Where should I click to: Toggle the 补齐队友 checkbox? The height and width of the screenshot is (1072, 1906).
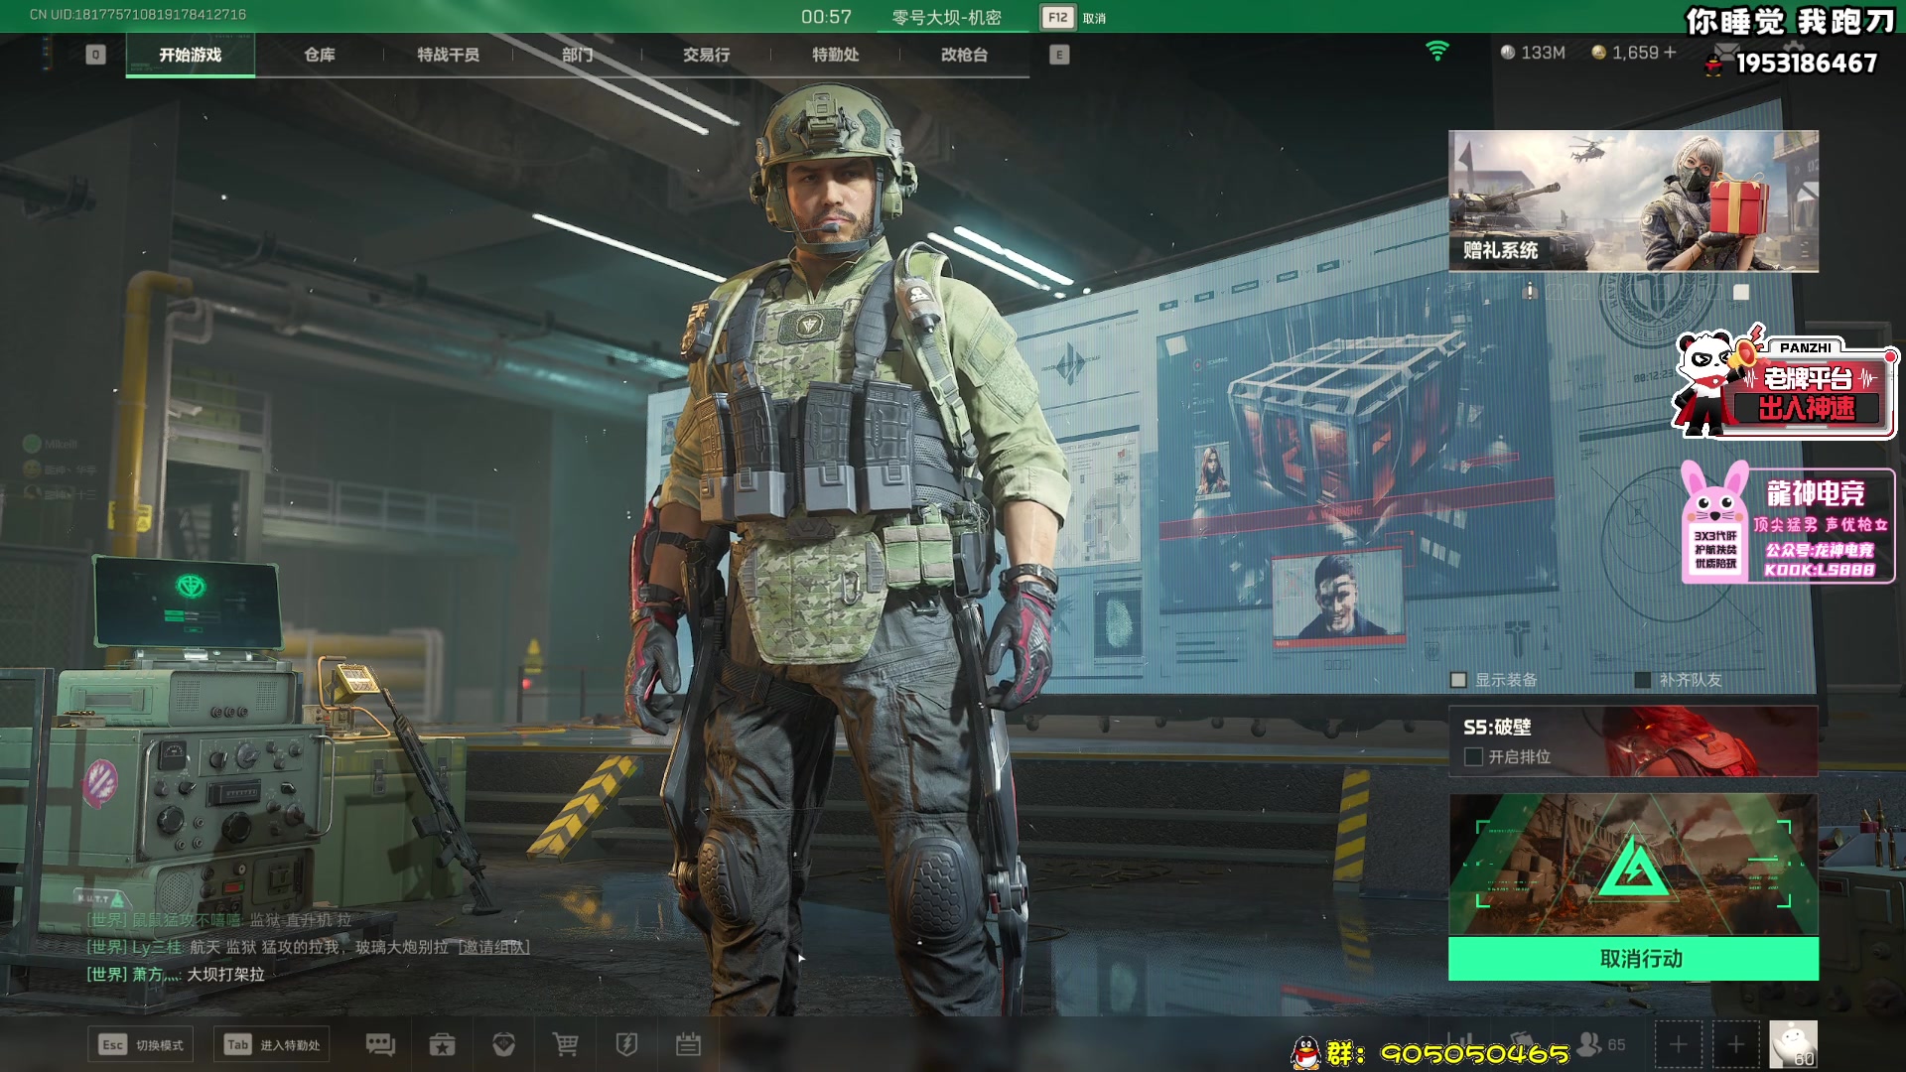tap(1643, 680)
